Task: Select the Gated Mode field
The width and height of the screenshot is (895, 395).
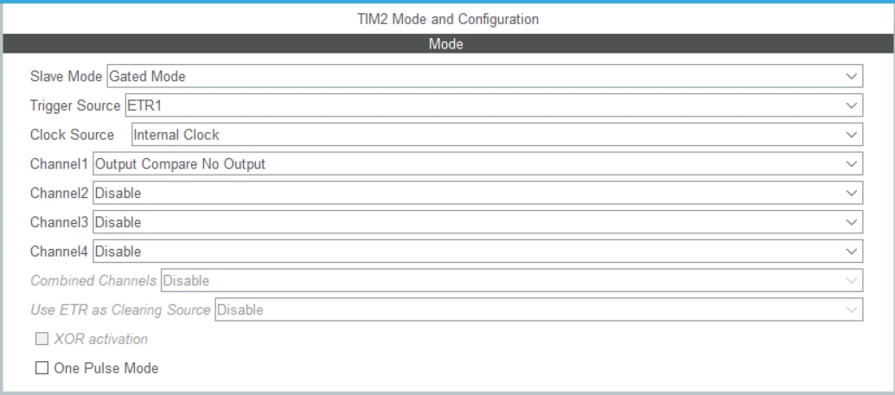Action: click(484, 76)
